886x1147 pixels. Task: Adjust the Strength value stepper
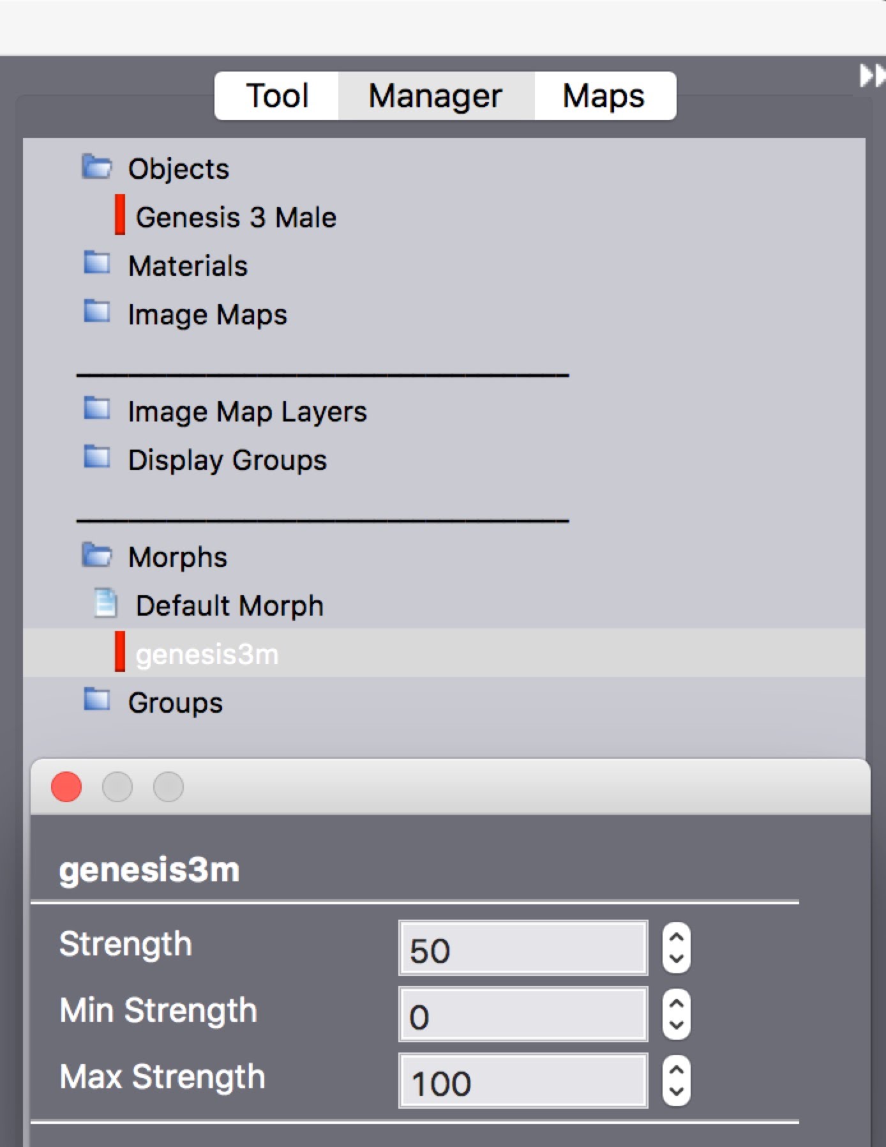coord(676,948)
